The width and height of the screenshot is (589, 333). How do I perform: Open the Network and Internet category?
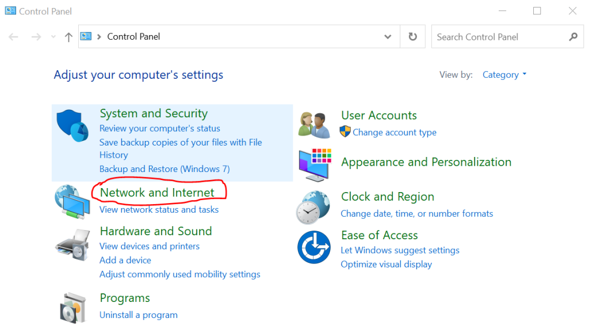[x=157, y=193]
